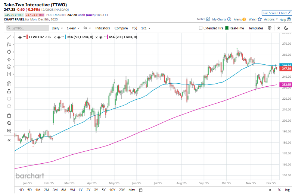Click the zoom in magnifier icon
Viewport: 292px width, 196px height.
pos(9,123)
